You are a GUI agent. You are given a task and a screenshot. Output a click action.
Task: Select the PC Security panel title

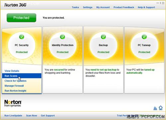coord(22,45)
